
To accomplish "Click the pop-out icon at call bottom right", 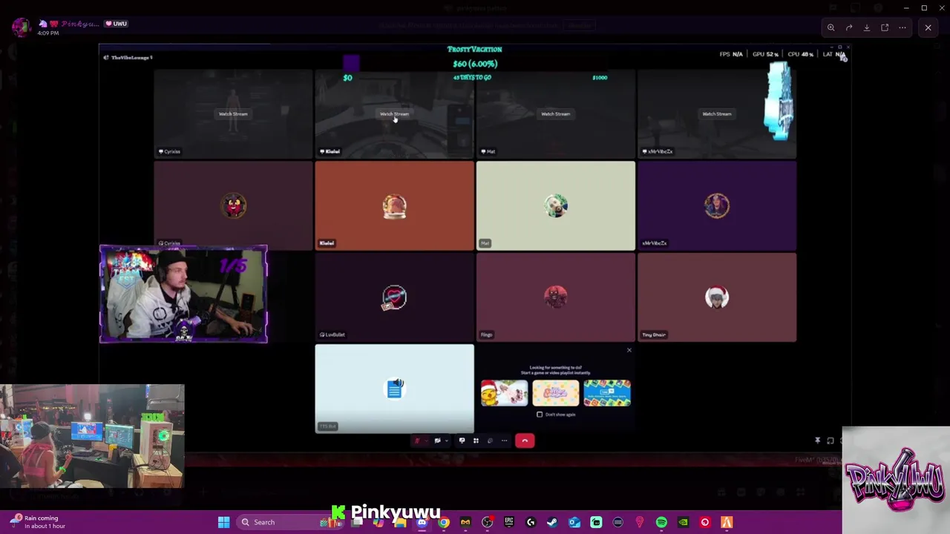I will tap(831, 441).
